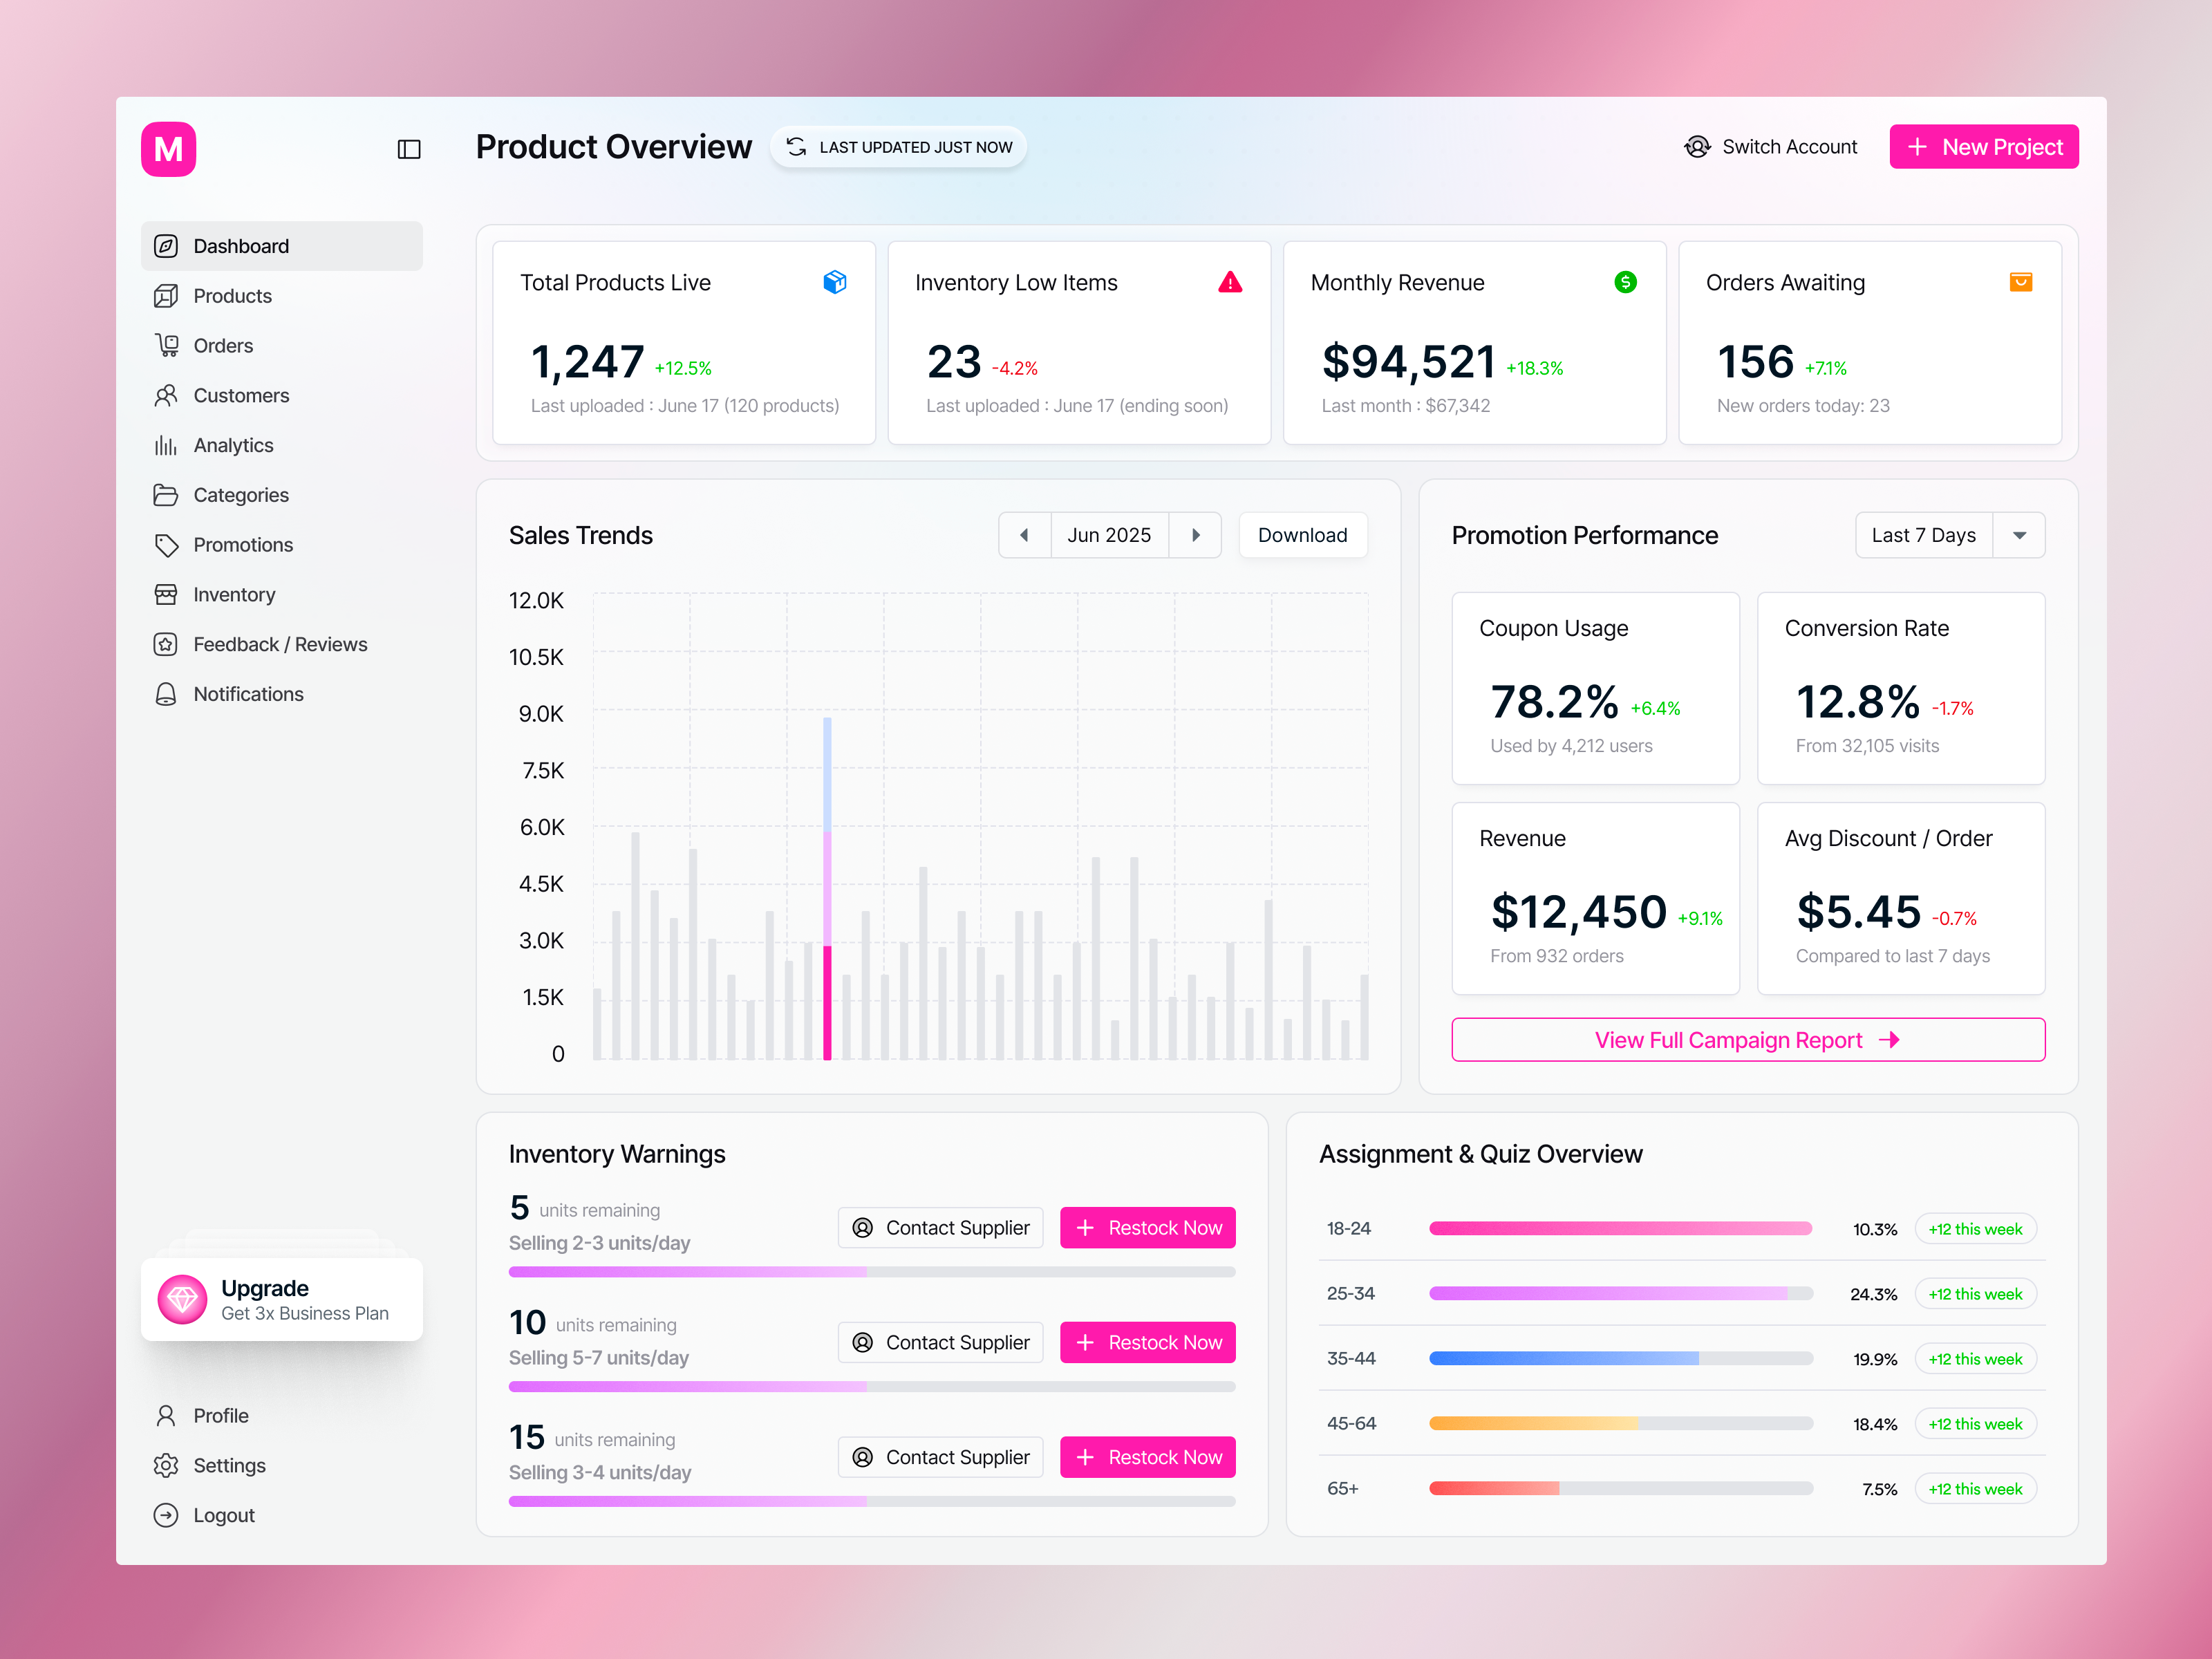Click the New Project button

[1983, 146]
